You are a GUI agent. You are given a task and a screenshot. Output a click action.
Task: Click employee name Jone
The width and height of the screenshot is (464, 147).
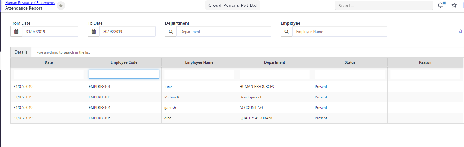[x=168, y=87]
